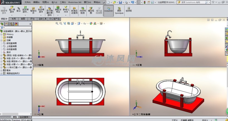Open the 编辑(E) Edit menu
The height and width of the screenshot is (121, 228).
pyautogui.click(x=36, y=2)
